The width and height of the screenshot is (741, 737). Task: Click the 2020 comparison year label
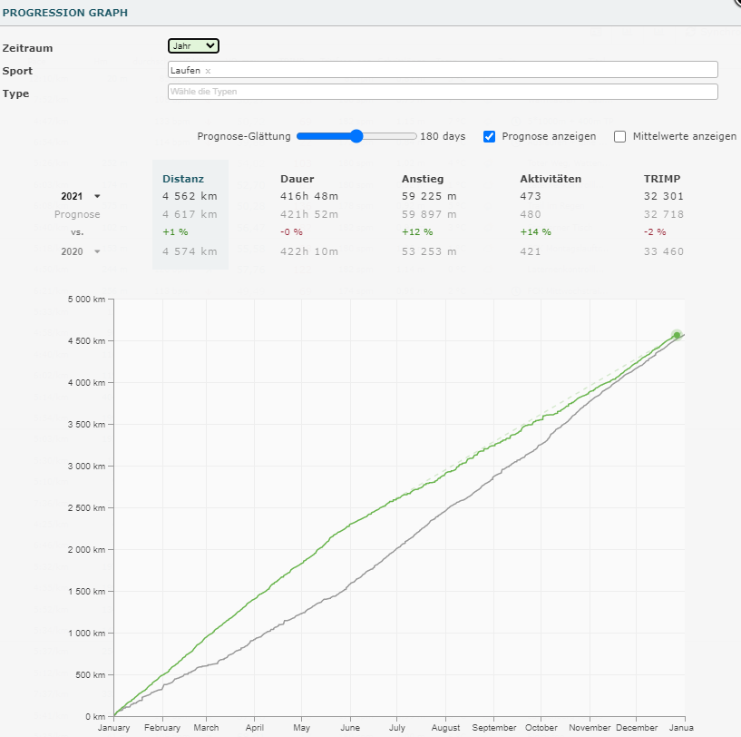72,251
